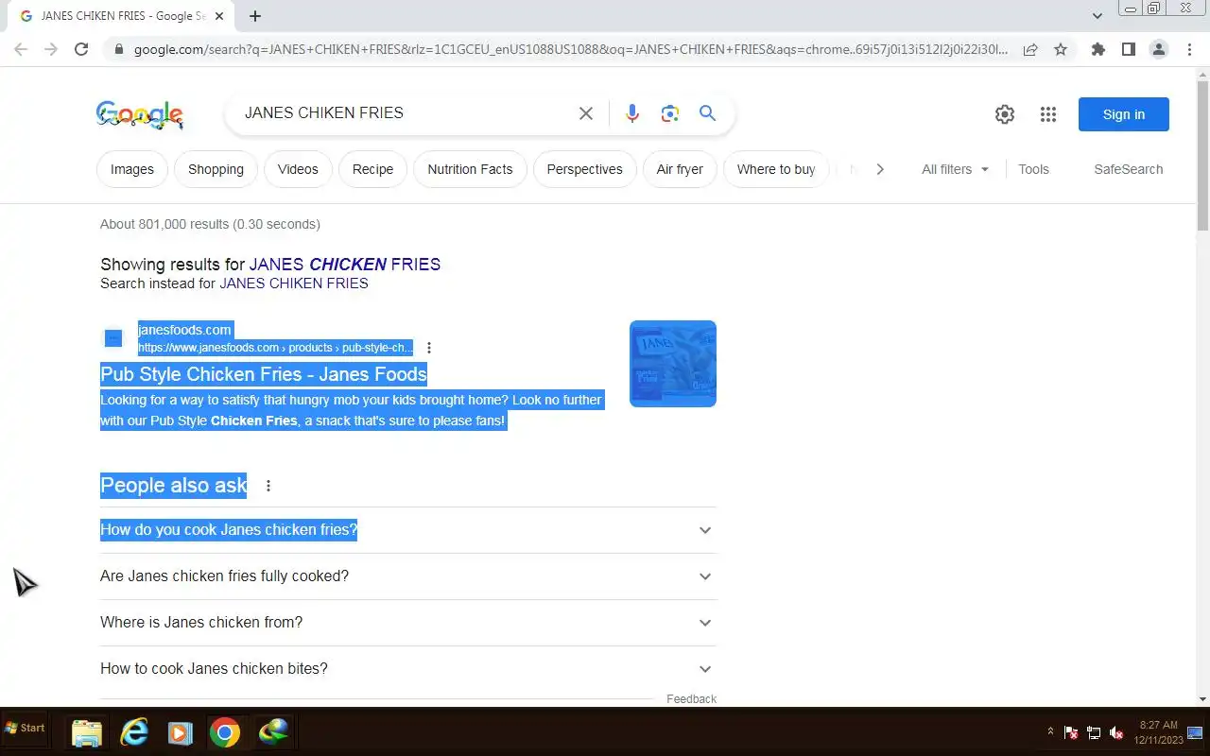Select the Recipe filter chip

372,169
